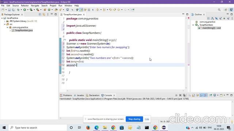The width and height of the screenshot is (234, 131).
Task: Click the New file toolbar icon
Action: [x=3, y=10]
